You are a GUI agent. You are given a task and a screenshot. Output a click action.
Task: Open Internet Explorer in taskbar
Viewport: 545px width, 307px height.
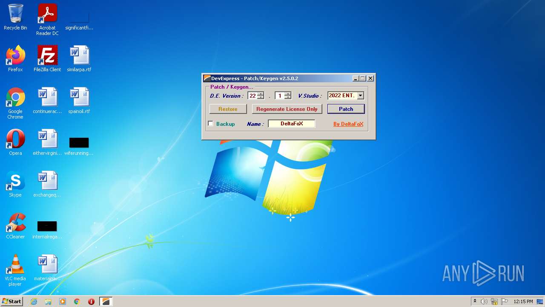coord(34,301)
